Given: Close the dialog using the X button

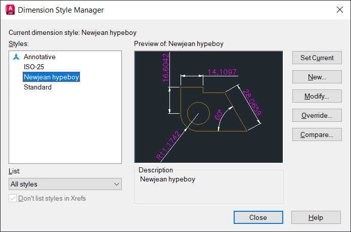Looking at the screenshot, I should pos(340,10).
